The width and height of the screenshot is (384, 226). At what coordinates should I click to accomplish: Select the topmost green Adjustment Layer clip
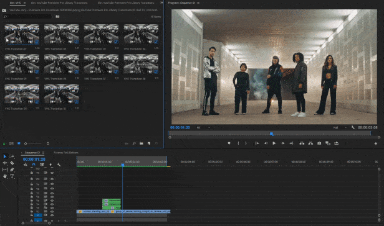click(x=112, y=201)
